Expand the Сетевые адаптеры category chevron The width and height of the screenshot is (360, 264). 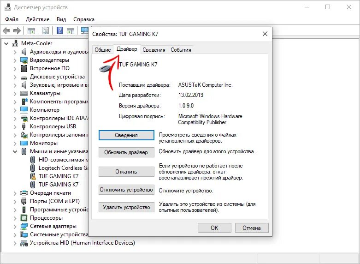click(x=15, y=226)
